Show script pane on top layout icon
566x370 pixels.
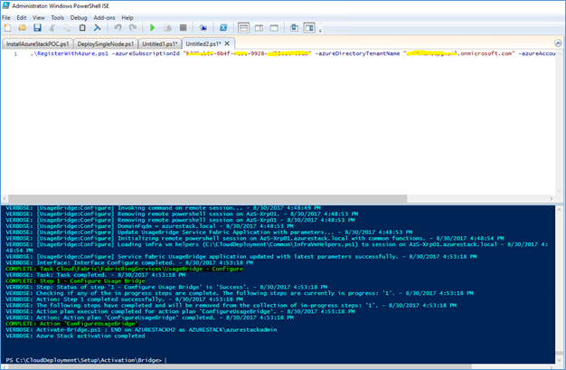pos(243,28)
